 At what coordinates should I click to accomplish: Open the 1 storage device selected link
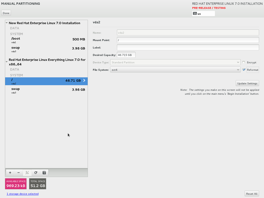coord(22,194)
